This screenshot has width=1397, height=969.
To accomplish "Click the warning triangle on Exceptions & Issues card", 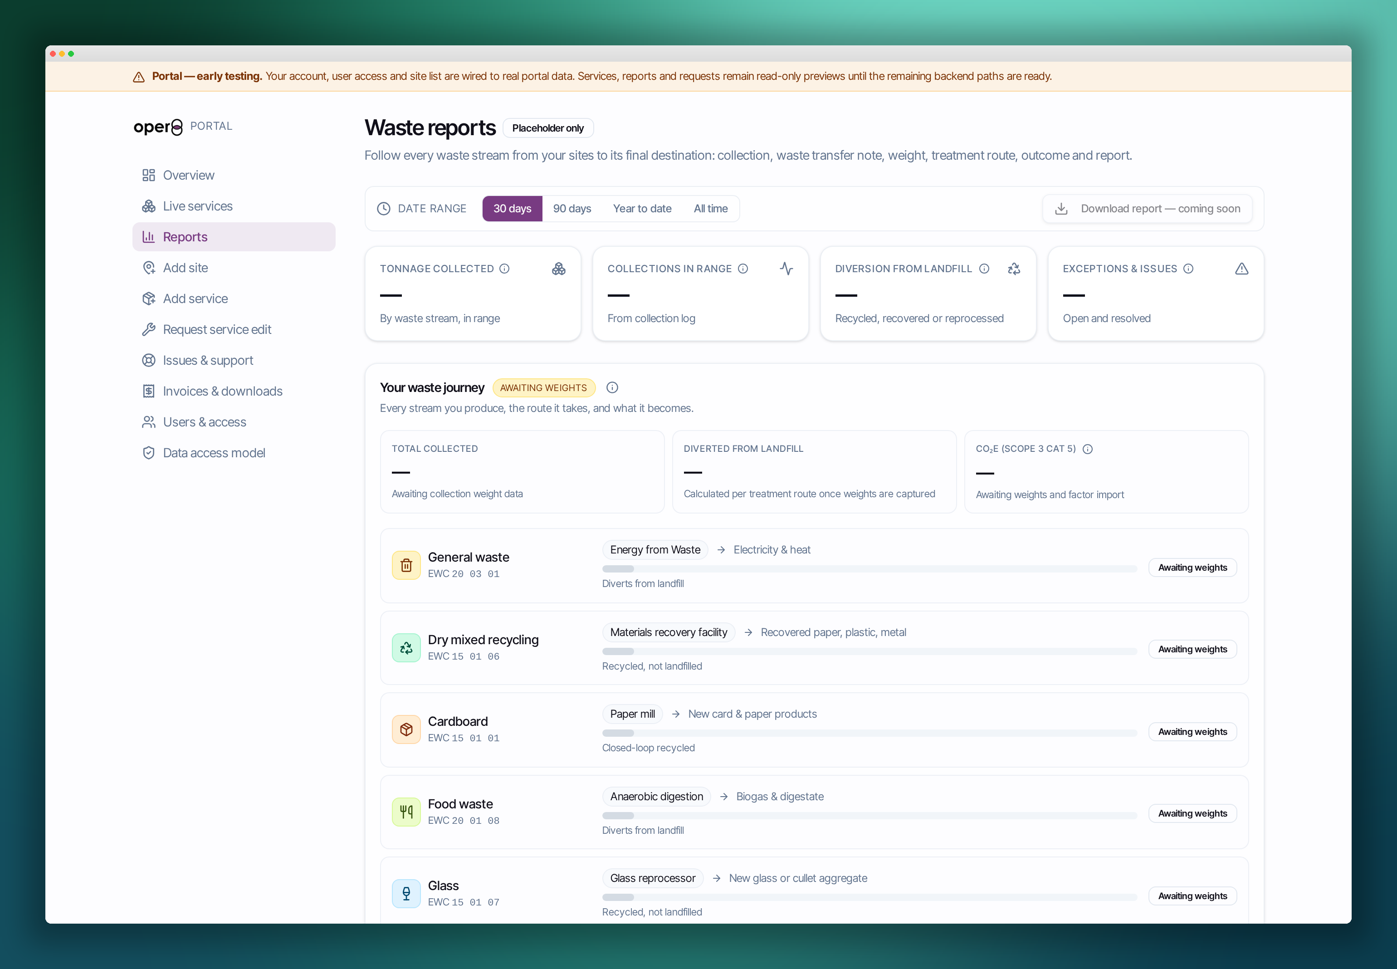I will point(1241,269).
